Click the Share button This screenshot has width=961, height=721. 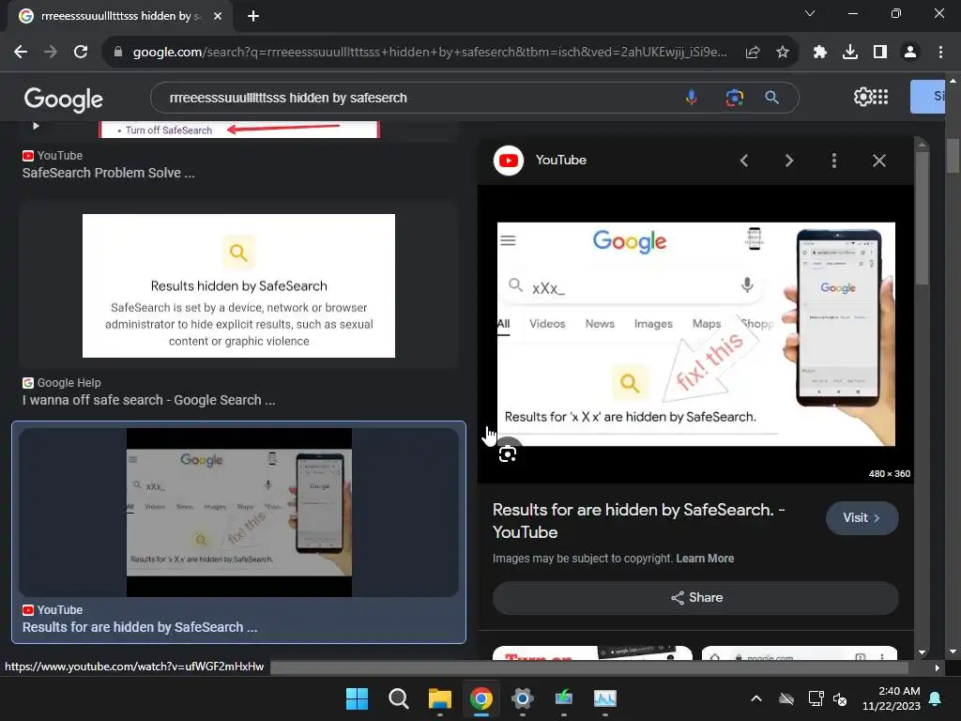pyautogui.click(x=695, y=598)
